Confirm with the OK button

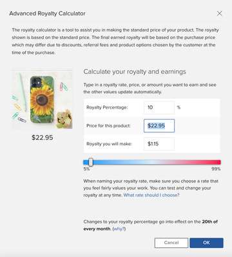(206, 243)
